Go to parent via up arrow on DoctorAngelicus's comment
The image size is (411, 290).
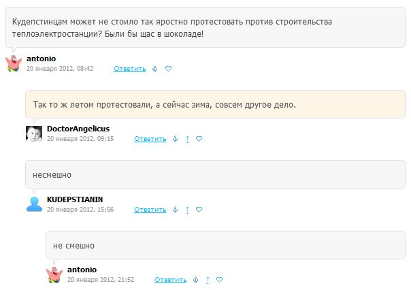[187, 139]
